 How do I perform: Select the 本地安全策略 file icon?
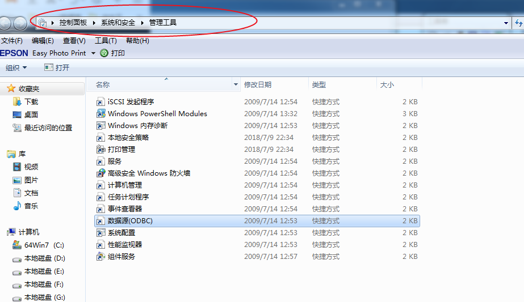[100, 138]
